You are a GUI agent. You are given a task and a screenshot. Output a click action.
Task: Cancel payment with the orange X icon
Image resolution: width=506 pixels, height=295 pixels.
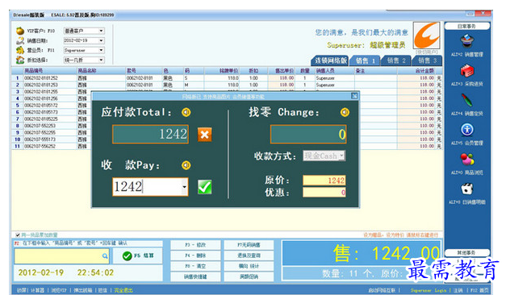pyautogui.click(x=205, y=135)
